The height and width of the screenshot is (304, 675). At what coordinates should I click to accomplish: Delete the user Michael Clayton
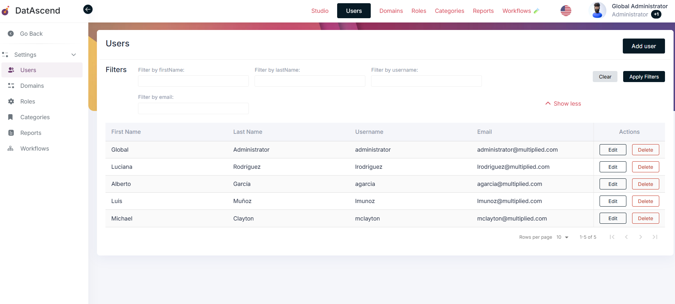pyautogui.click(x=645, y=218)
